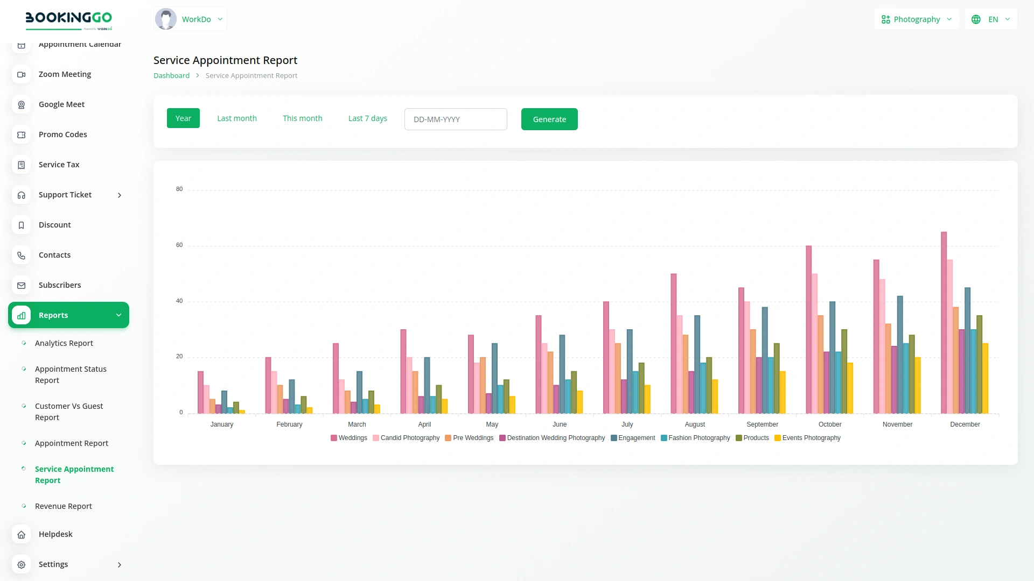Select the Helpdesk home icon
Image resolution: width=1034 pixels, height=581 pixels.
[x=21, y=534]
